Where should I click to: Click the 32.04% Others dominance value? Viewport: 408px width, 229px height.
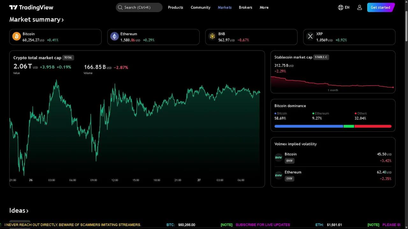tap(360, 118)
